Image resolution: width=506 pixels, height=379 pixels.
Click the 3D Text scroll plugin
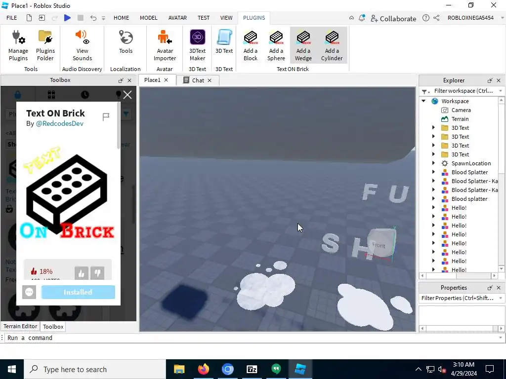pos(224,42)
